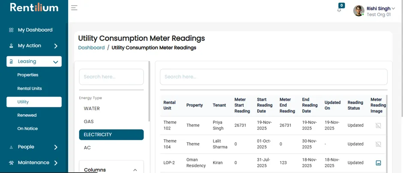Image resolution: width=403 pixels, height=173 pixels.
Task: Click the Rentilium logo
Action: (34, 7)
